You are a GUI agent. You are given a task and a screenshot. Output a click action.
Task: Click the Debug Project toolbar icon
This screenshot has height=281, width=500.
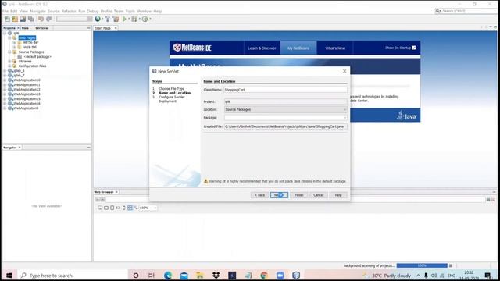(x=134, y=19)
